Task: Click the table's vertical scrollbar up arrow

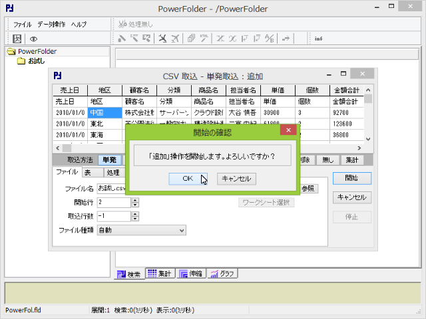Action: click(368, 90)
